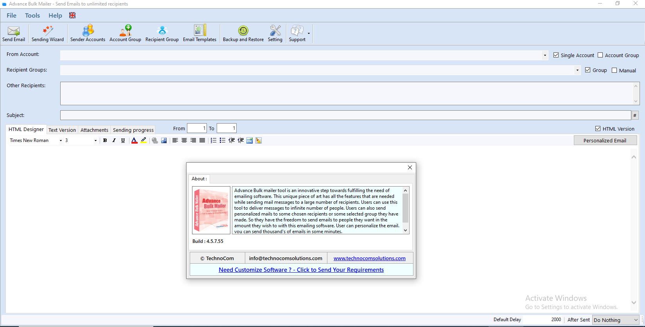This screenshot has height=327, width=645.
Task: Pick the font color swatch
Action: click(x=135, y=140)
